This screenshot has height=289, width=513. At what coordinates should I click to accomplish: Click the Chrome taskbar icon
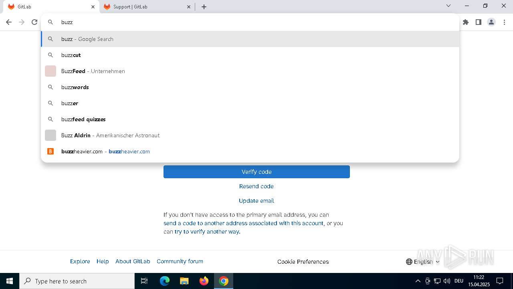(224, 281)
